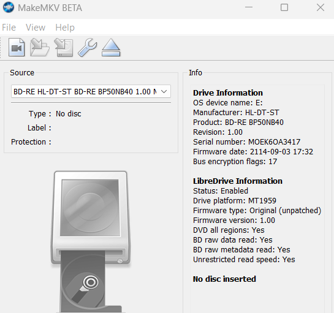
Task: Click the 'BD raw data read: Yes' line
Action: (233, 239)
